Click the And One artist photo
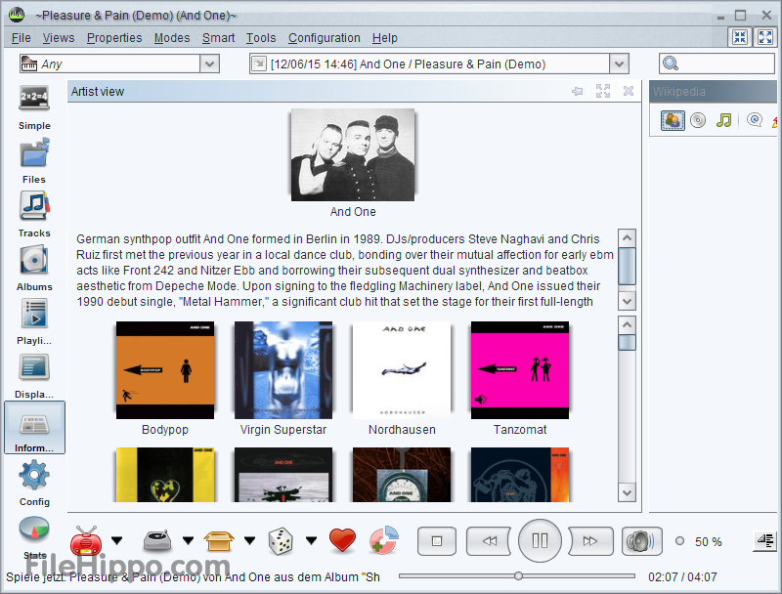 (353, 155)
